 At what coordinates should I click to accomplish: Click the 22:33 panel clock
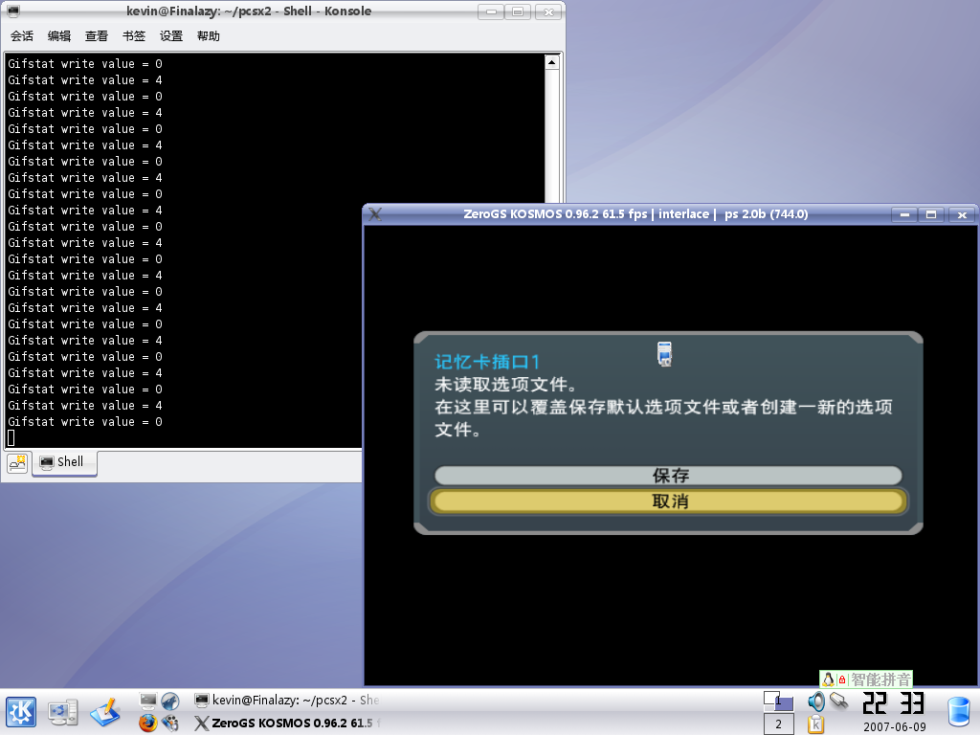coord(894,703)
